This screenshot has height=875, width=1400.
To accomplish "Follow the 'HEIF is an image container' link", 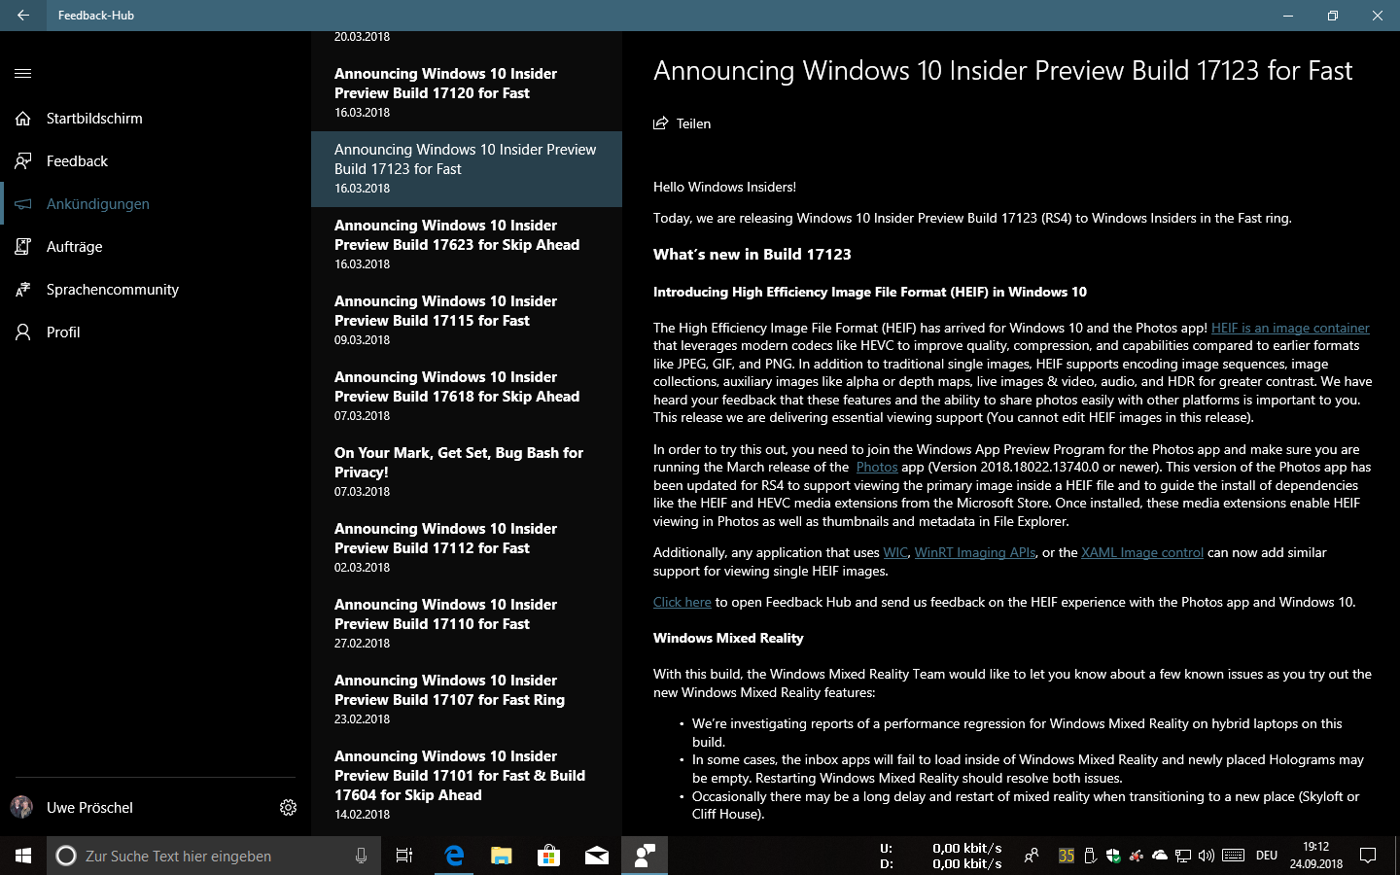I will (1290, 328).
